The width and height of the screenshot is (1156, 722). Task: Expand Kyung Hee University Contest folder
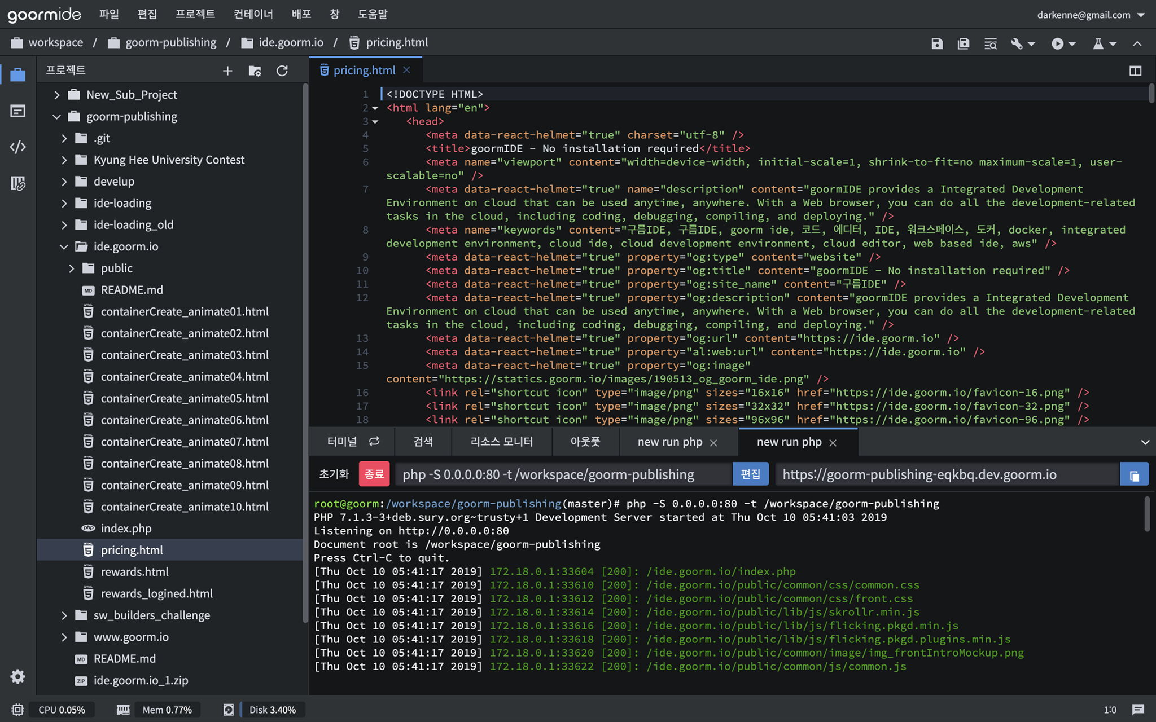[x=64, y=160]
